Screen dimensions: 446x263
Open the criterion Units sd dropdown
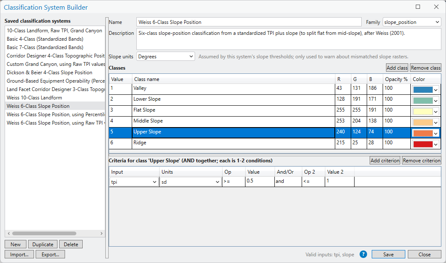190,182
